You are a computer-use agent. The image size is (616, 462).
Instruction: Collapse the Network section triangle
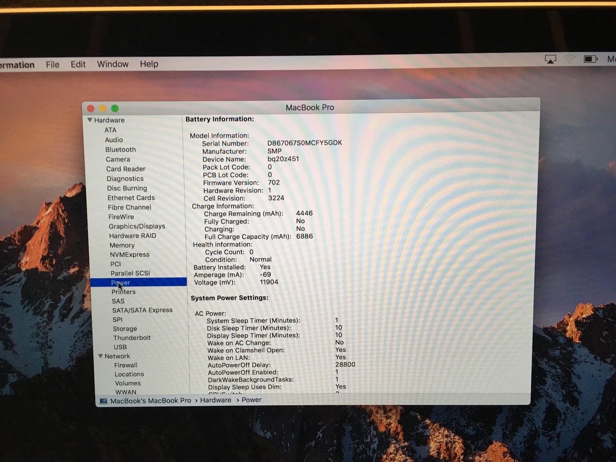[100, 356]
